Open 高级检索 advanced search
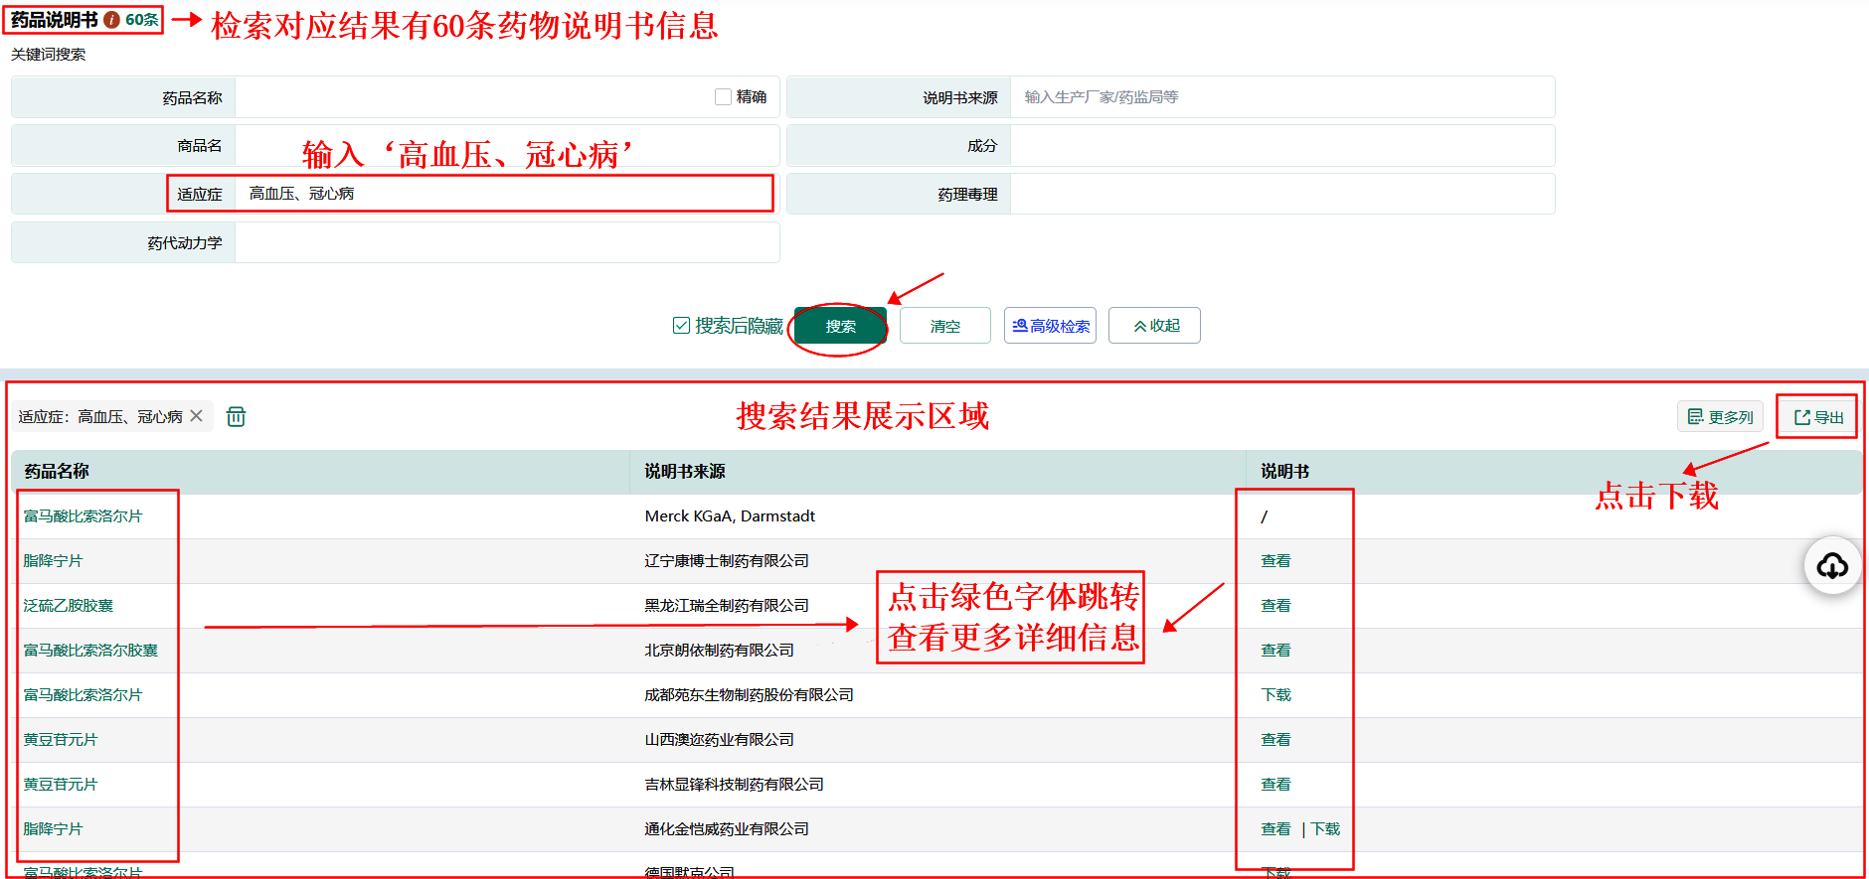This screenshot has width=1869, height=879. pos(1050,326)
